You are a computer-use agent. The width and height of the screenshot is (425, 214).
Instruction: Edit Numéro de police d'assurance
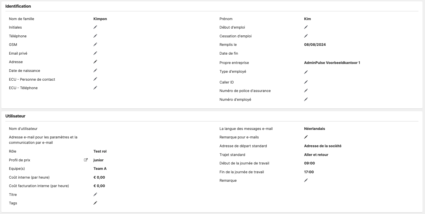[306, 91]
